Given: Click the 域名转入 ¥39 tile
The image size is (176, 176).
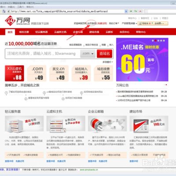Looking at the screenshot, I should click(81, 73).
